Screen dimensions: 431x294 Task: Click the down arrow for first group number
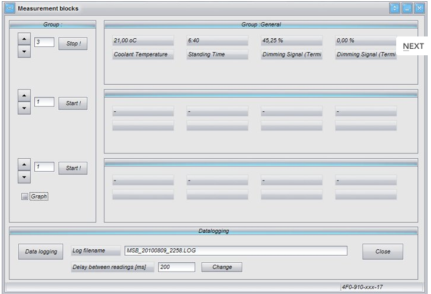24,51
